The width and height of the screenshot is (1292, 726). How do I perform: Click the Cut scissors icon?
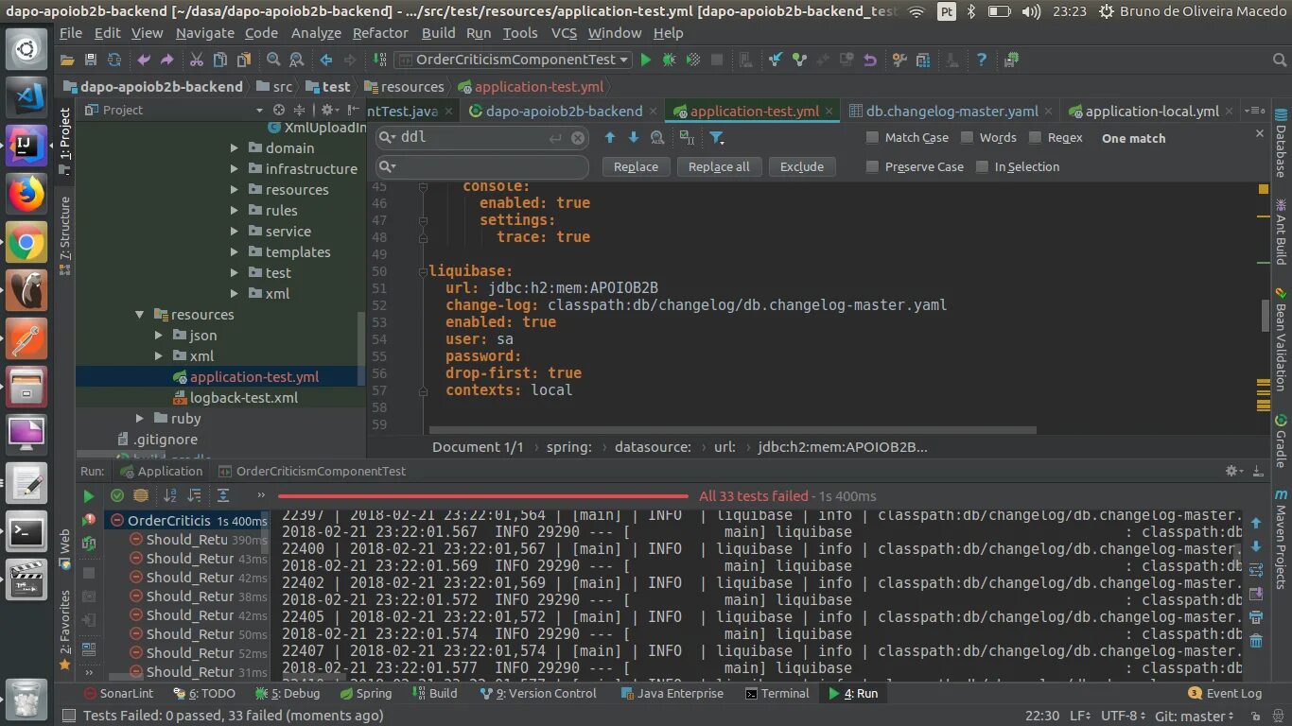click(x=196, y=60)
